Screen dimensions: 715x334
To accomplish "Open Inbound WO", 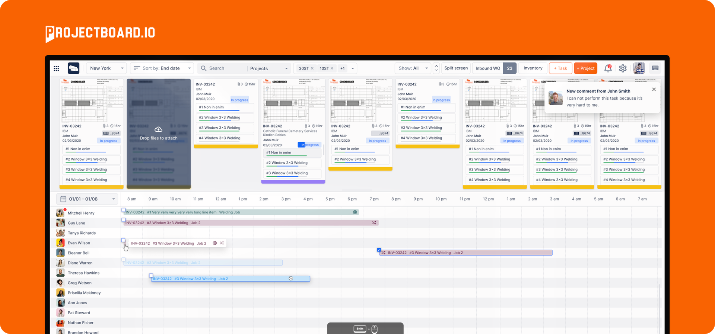I will click(487, 68).
